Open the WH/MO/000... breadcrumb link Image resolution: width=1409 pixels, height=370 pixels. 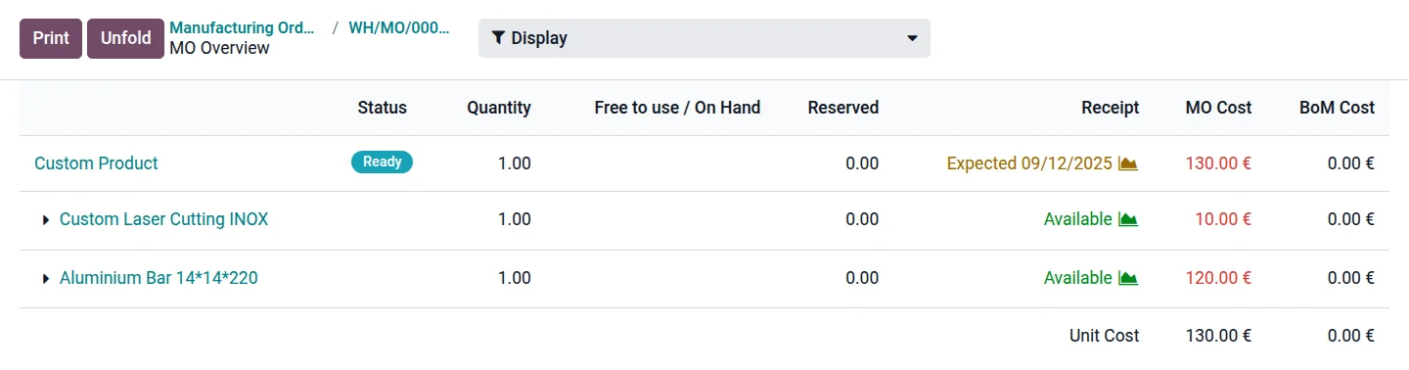[x=399, y=27]
